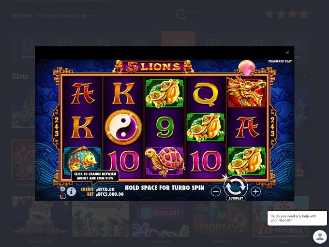Open the 7 Piggies game thumbnail
The height and width of the screenshot is (247, 329).
(x=281, y=217)
